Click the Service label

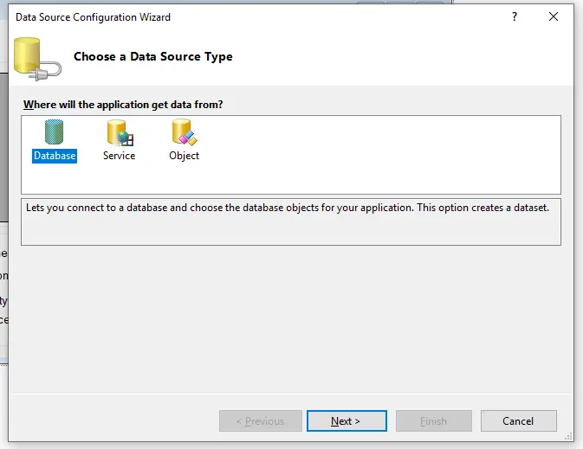tap(119, 156)
